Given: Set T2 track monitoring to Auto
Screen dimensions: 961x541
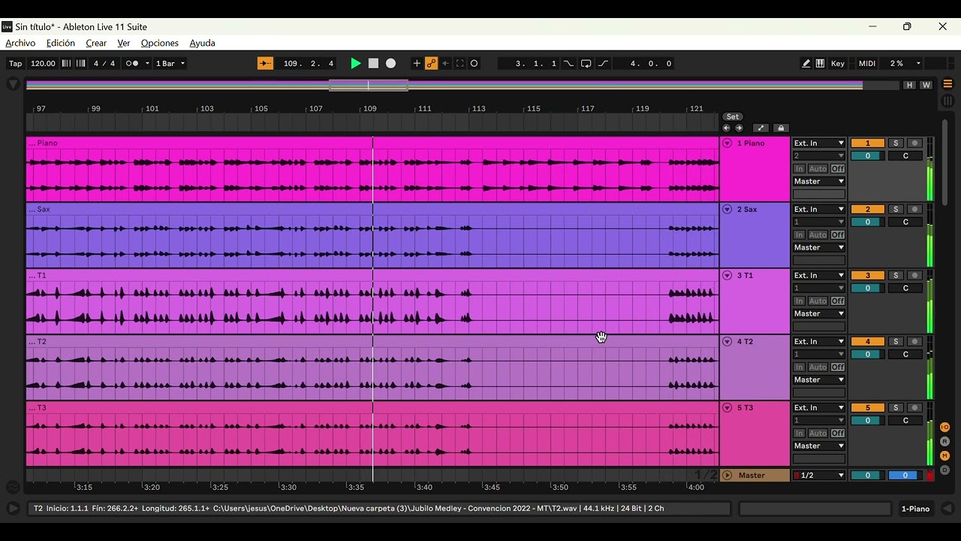Looking at the screenshot, I should tap(818, 367).
